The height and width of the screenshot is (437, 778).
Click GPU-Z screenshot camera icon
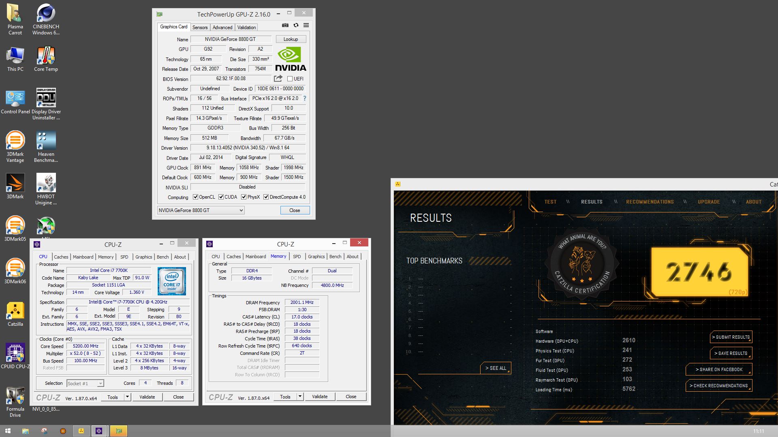tap(285, 25)
